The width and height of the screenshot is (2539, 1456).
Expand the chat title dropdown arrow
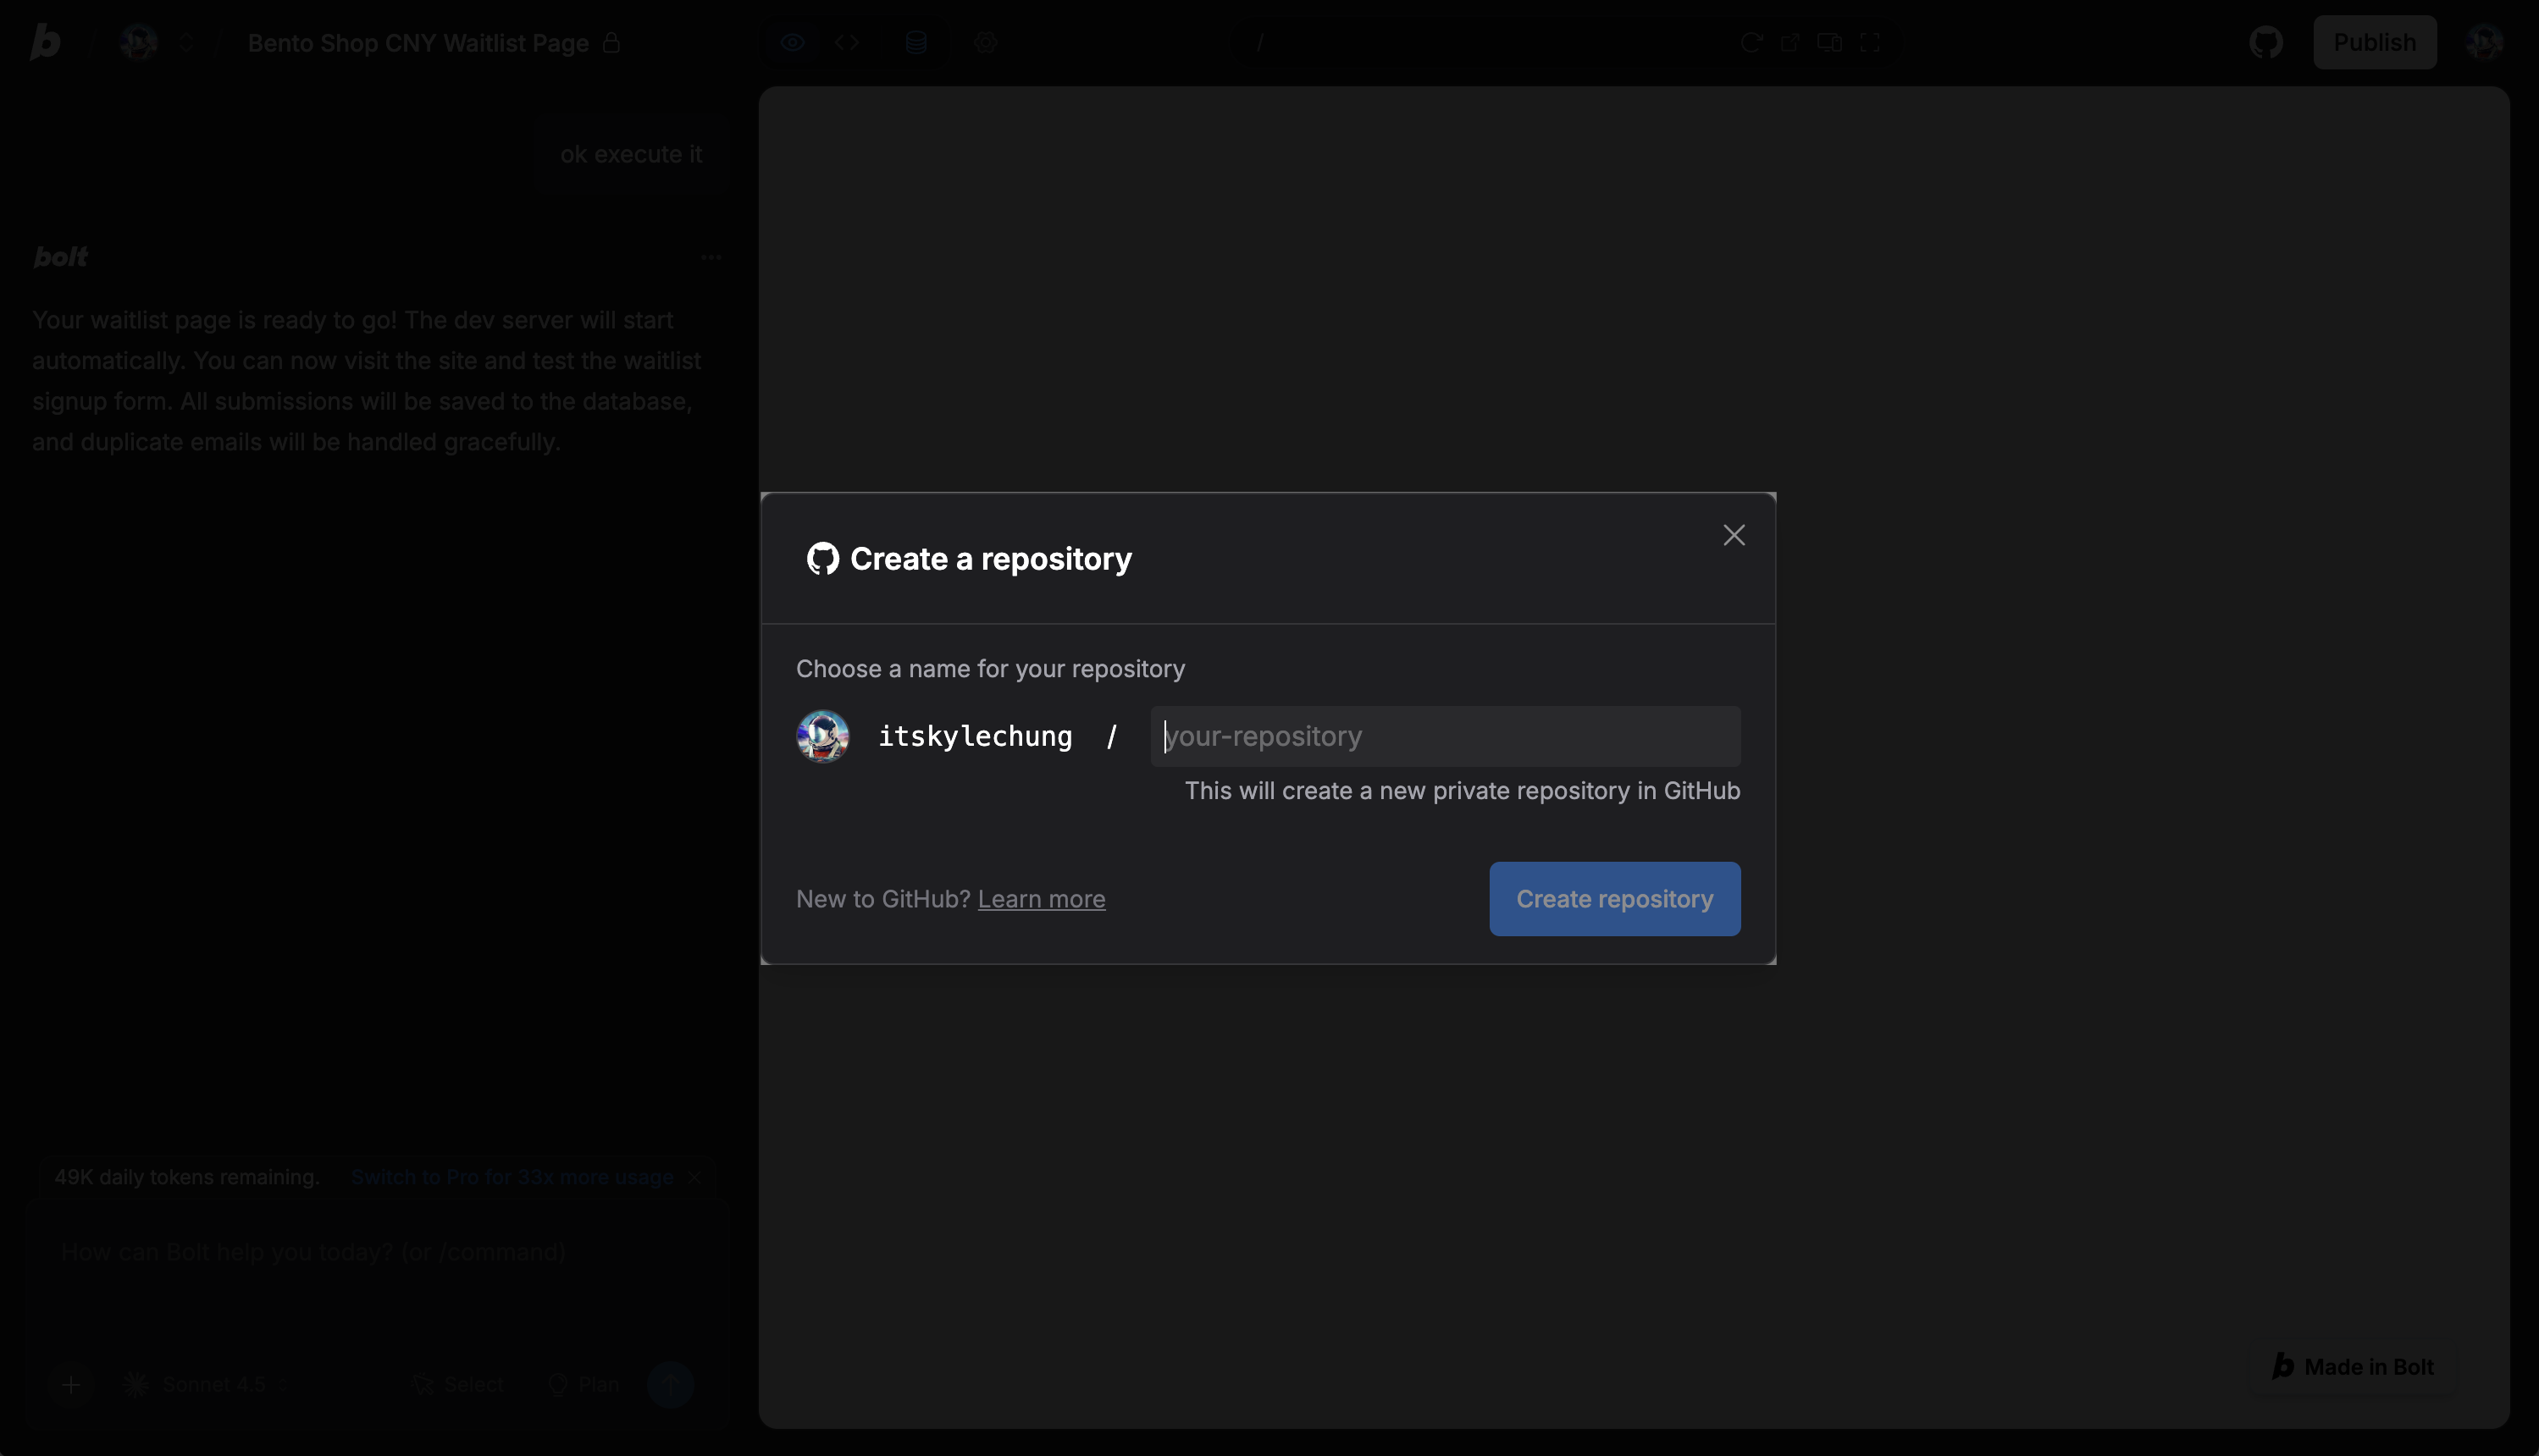186,42
